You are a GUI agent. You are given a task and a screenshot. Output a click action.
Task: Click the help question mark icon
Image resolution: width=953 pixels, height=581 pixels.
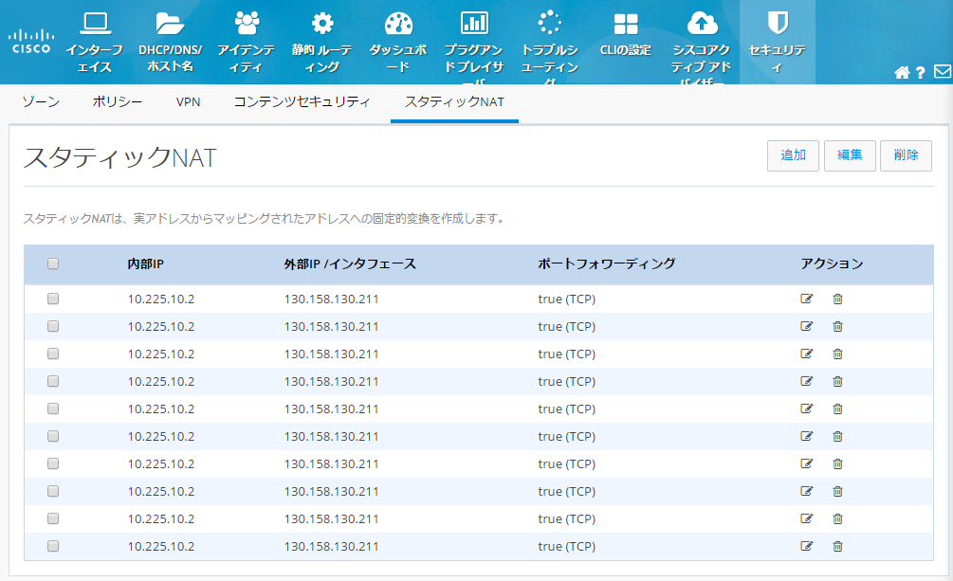921,73
